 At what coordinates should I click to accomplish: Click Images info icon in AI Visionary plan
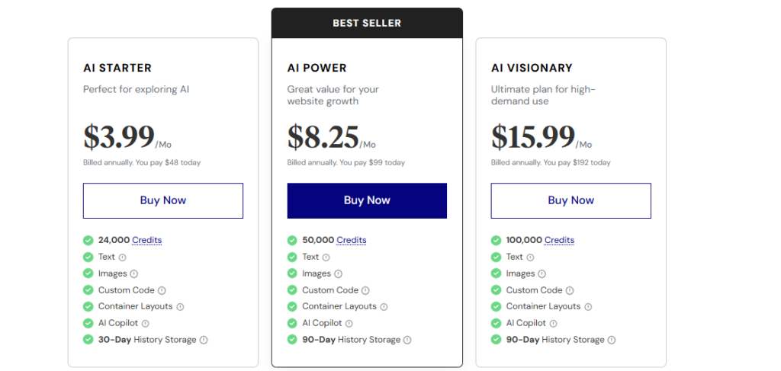pyautogui.click(x=542, y=274)
